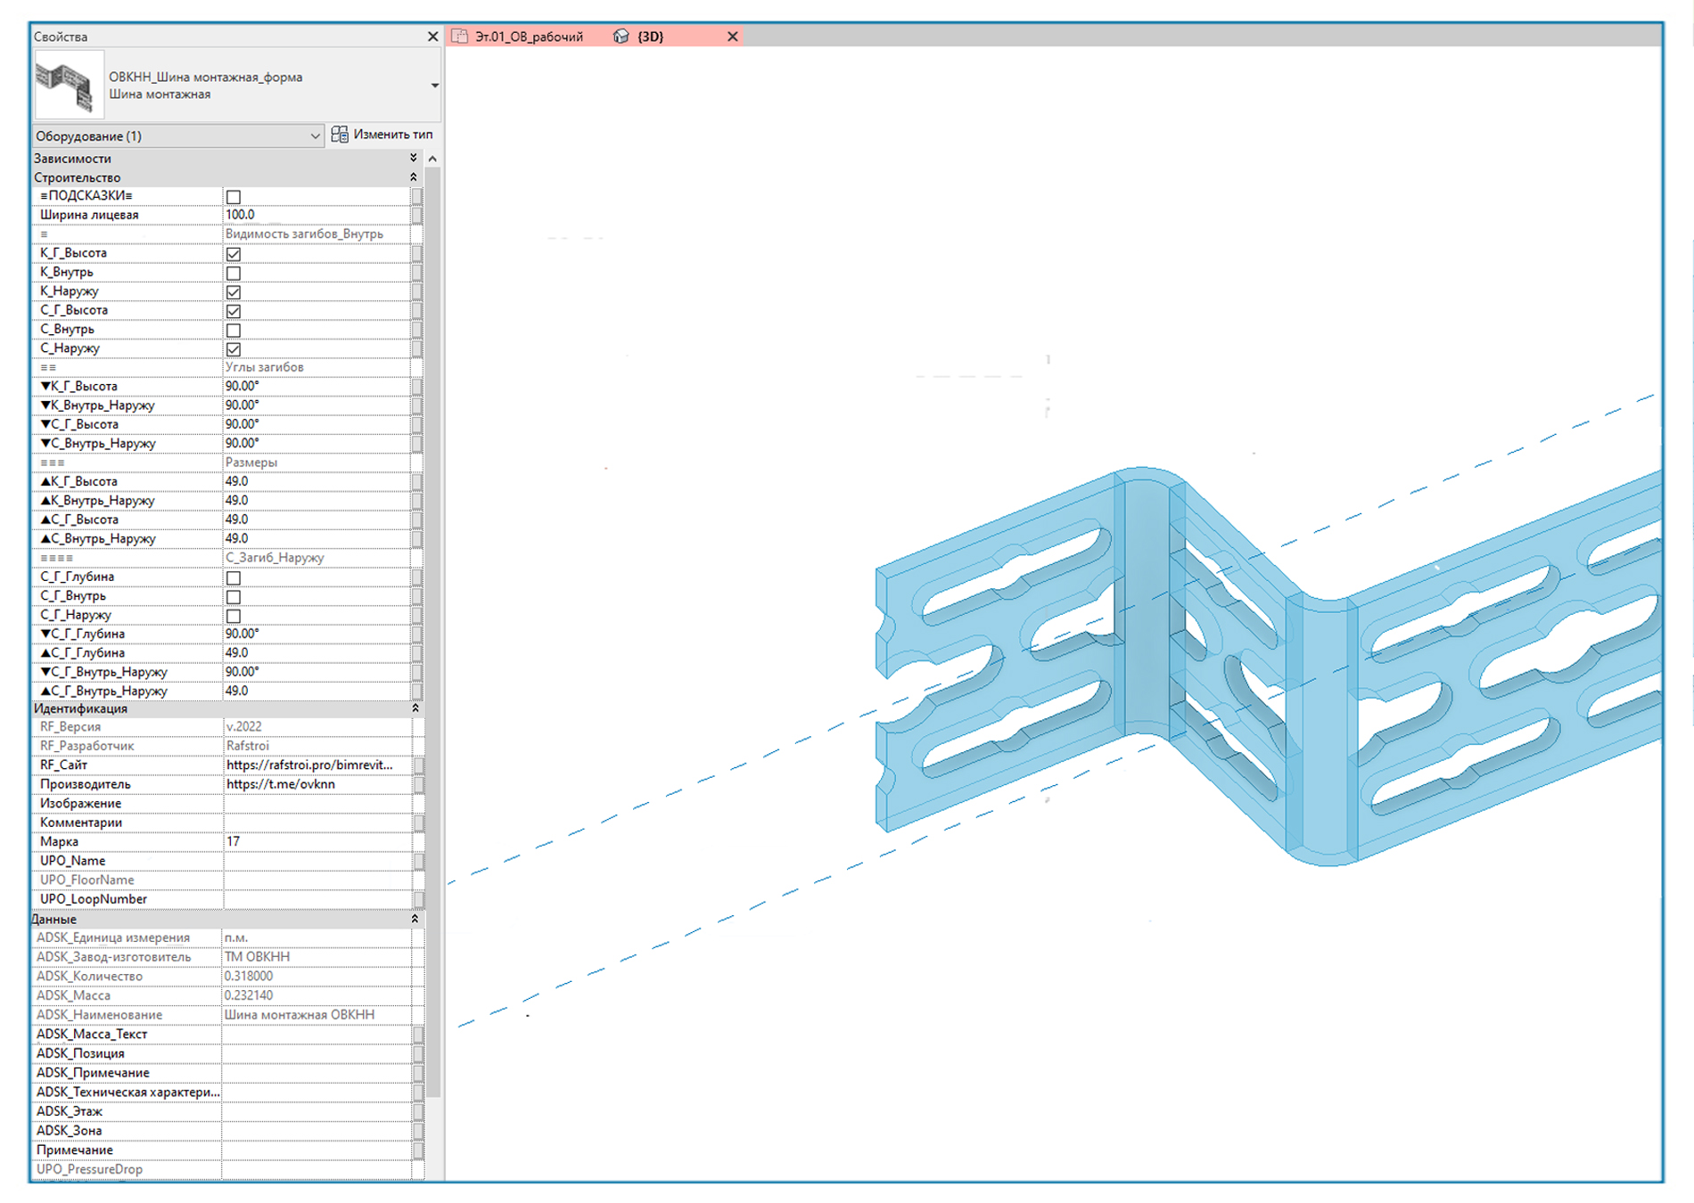Click the RF_Сайт rafstroi.pro link value
Image resolution: width=1694 pixels, height=1203 pixels.
tap(309, 765)
